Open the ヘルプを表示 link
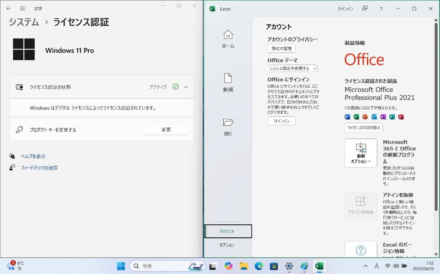440x274 pixels. (33, 157)
